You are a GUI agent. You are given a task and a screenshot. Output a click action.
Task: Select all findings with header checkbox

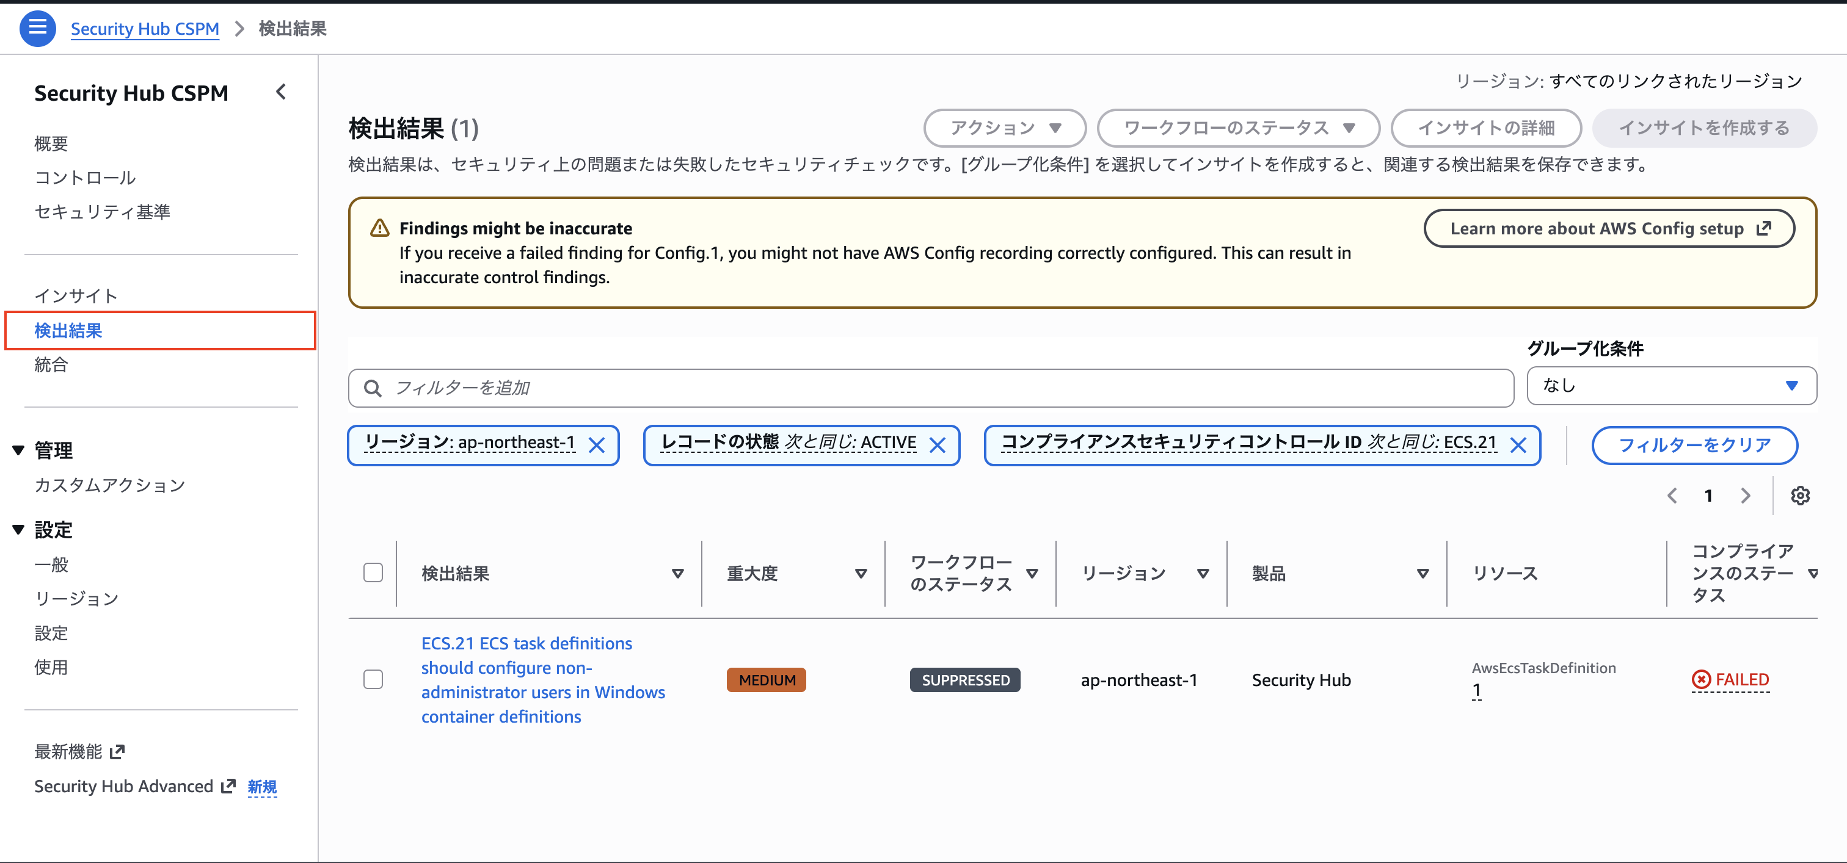[x=373, y=573]
